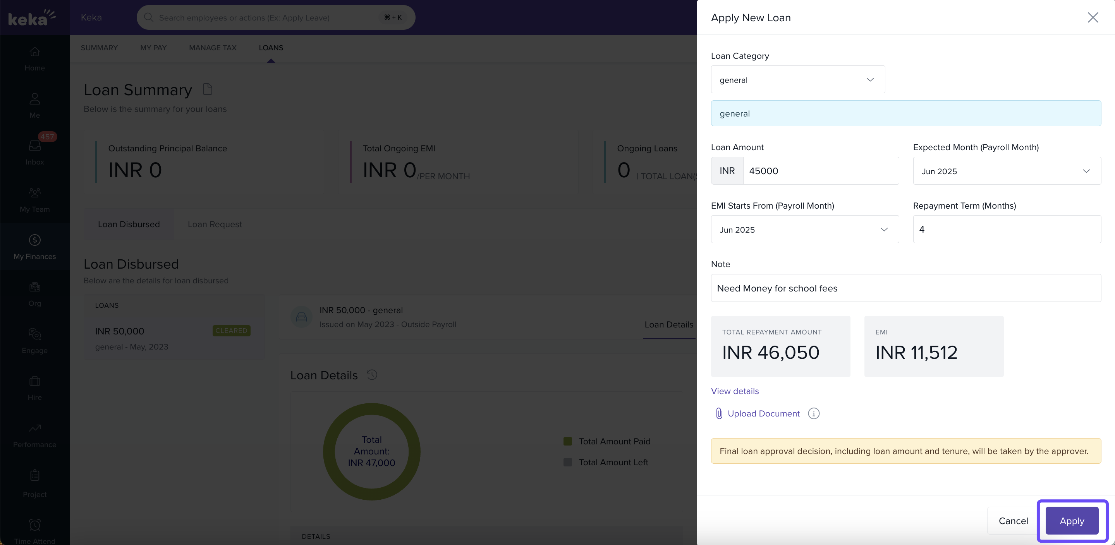
Task: Click the Cancel button
Action: [x=1013, y=521]
